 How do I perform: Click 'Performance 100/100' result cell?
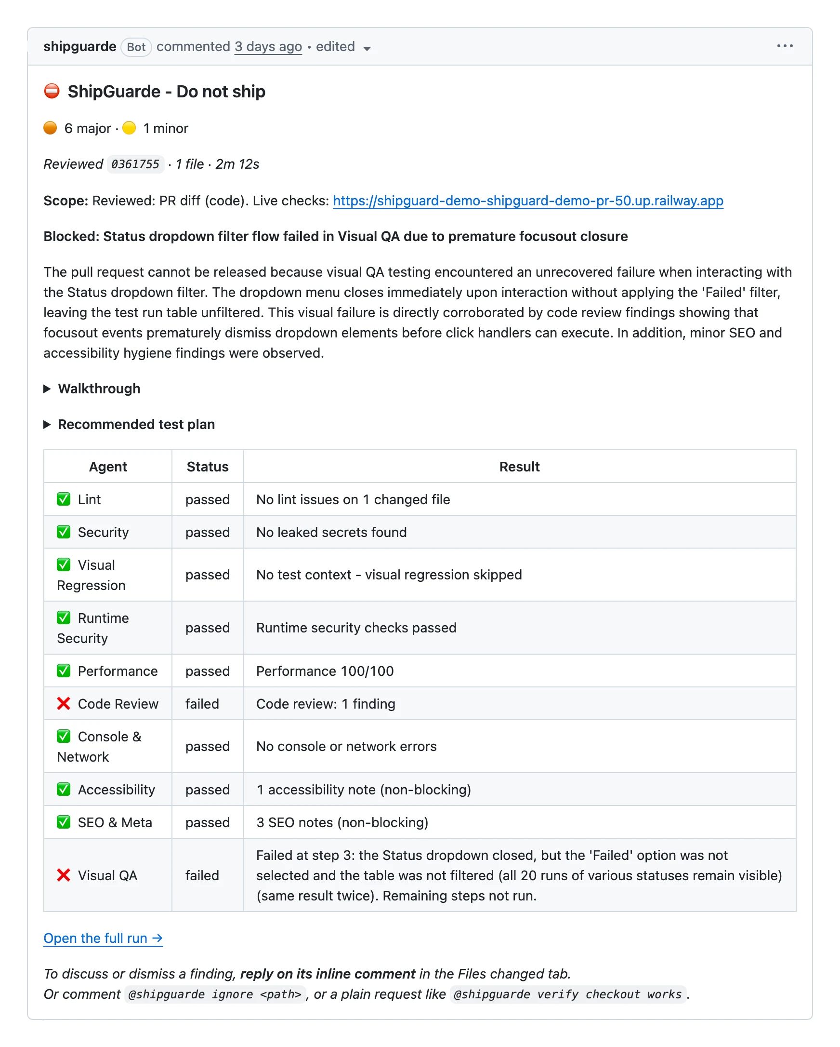(325, 671)
